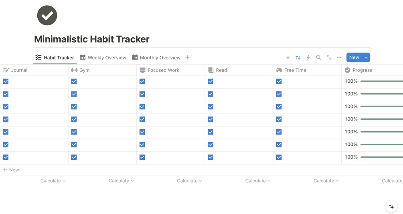This screenshot has width=403, height=214.
Task: Open the database search icon
Action: pos(318,57)
